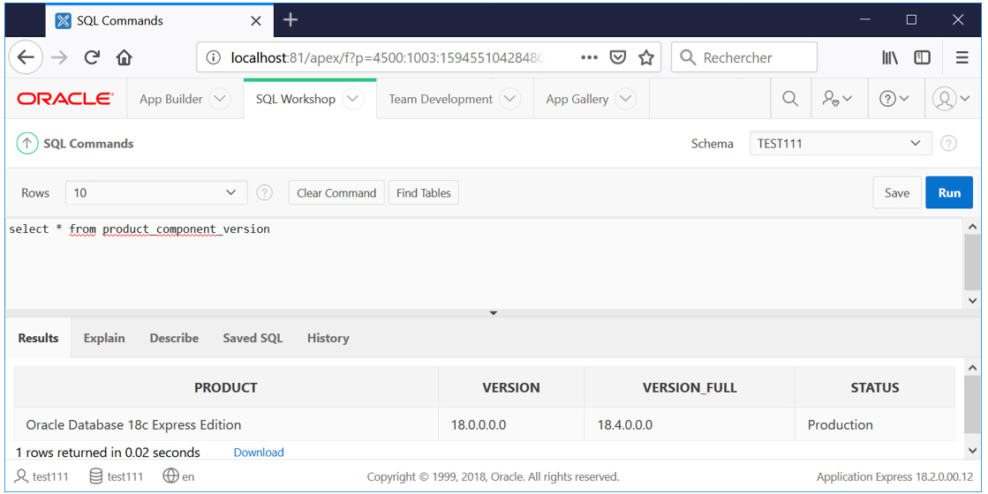Open the browser home page icon
This screenshot has width=988, height=494.
pos(124,58)
